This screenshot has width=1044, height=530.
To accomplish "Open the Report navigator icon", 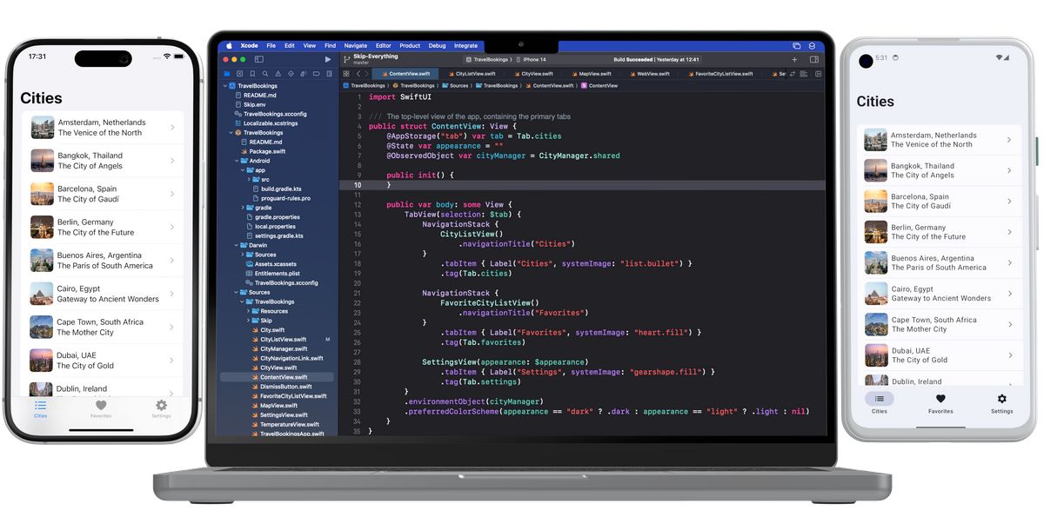I will [x=330, y=73].
